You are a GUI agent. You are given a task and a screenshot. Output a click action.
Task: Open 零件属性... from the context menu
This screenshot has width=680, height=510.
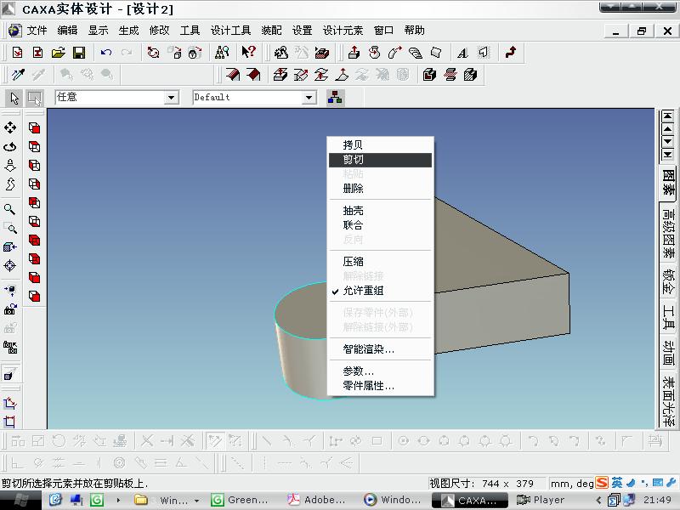380,386
